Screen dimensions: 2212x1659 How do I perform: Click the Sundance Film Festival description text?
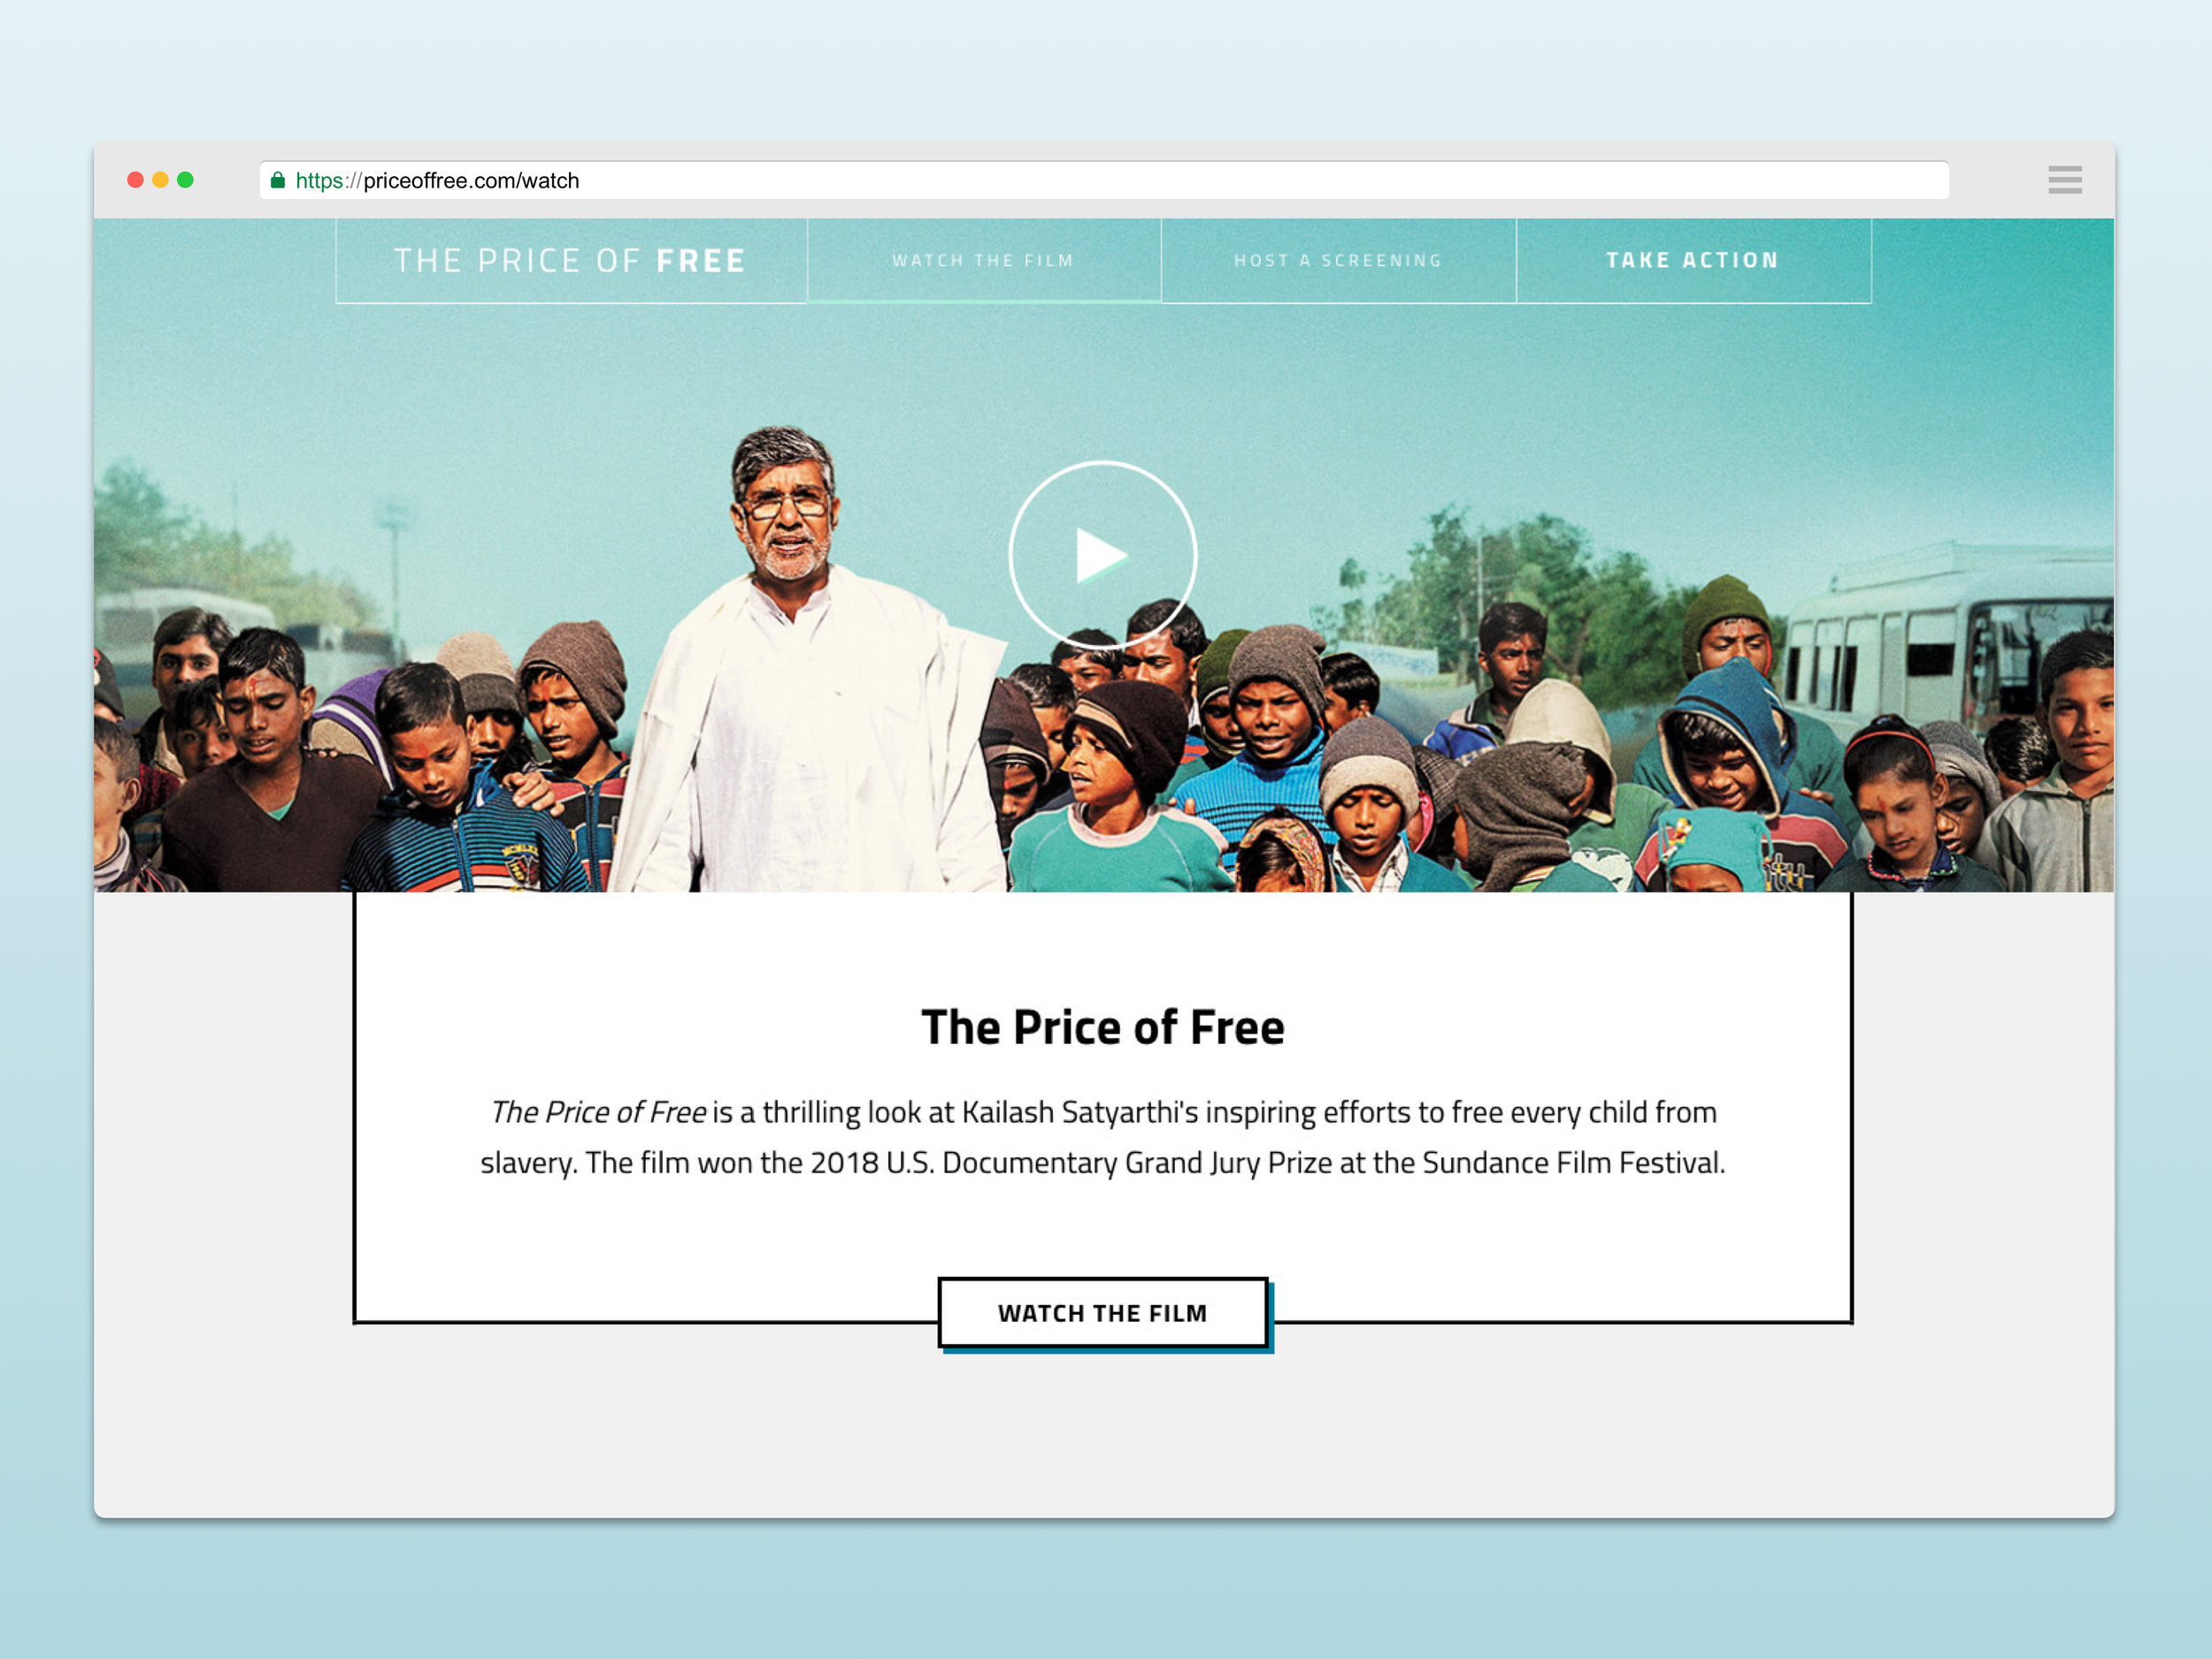point(1573,1163)
